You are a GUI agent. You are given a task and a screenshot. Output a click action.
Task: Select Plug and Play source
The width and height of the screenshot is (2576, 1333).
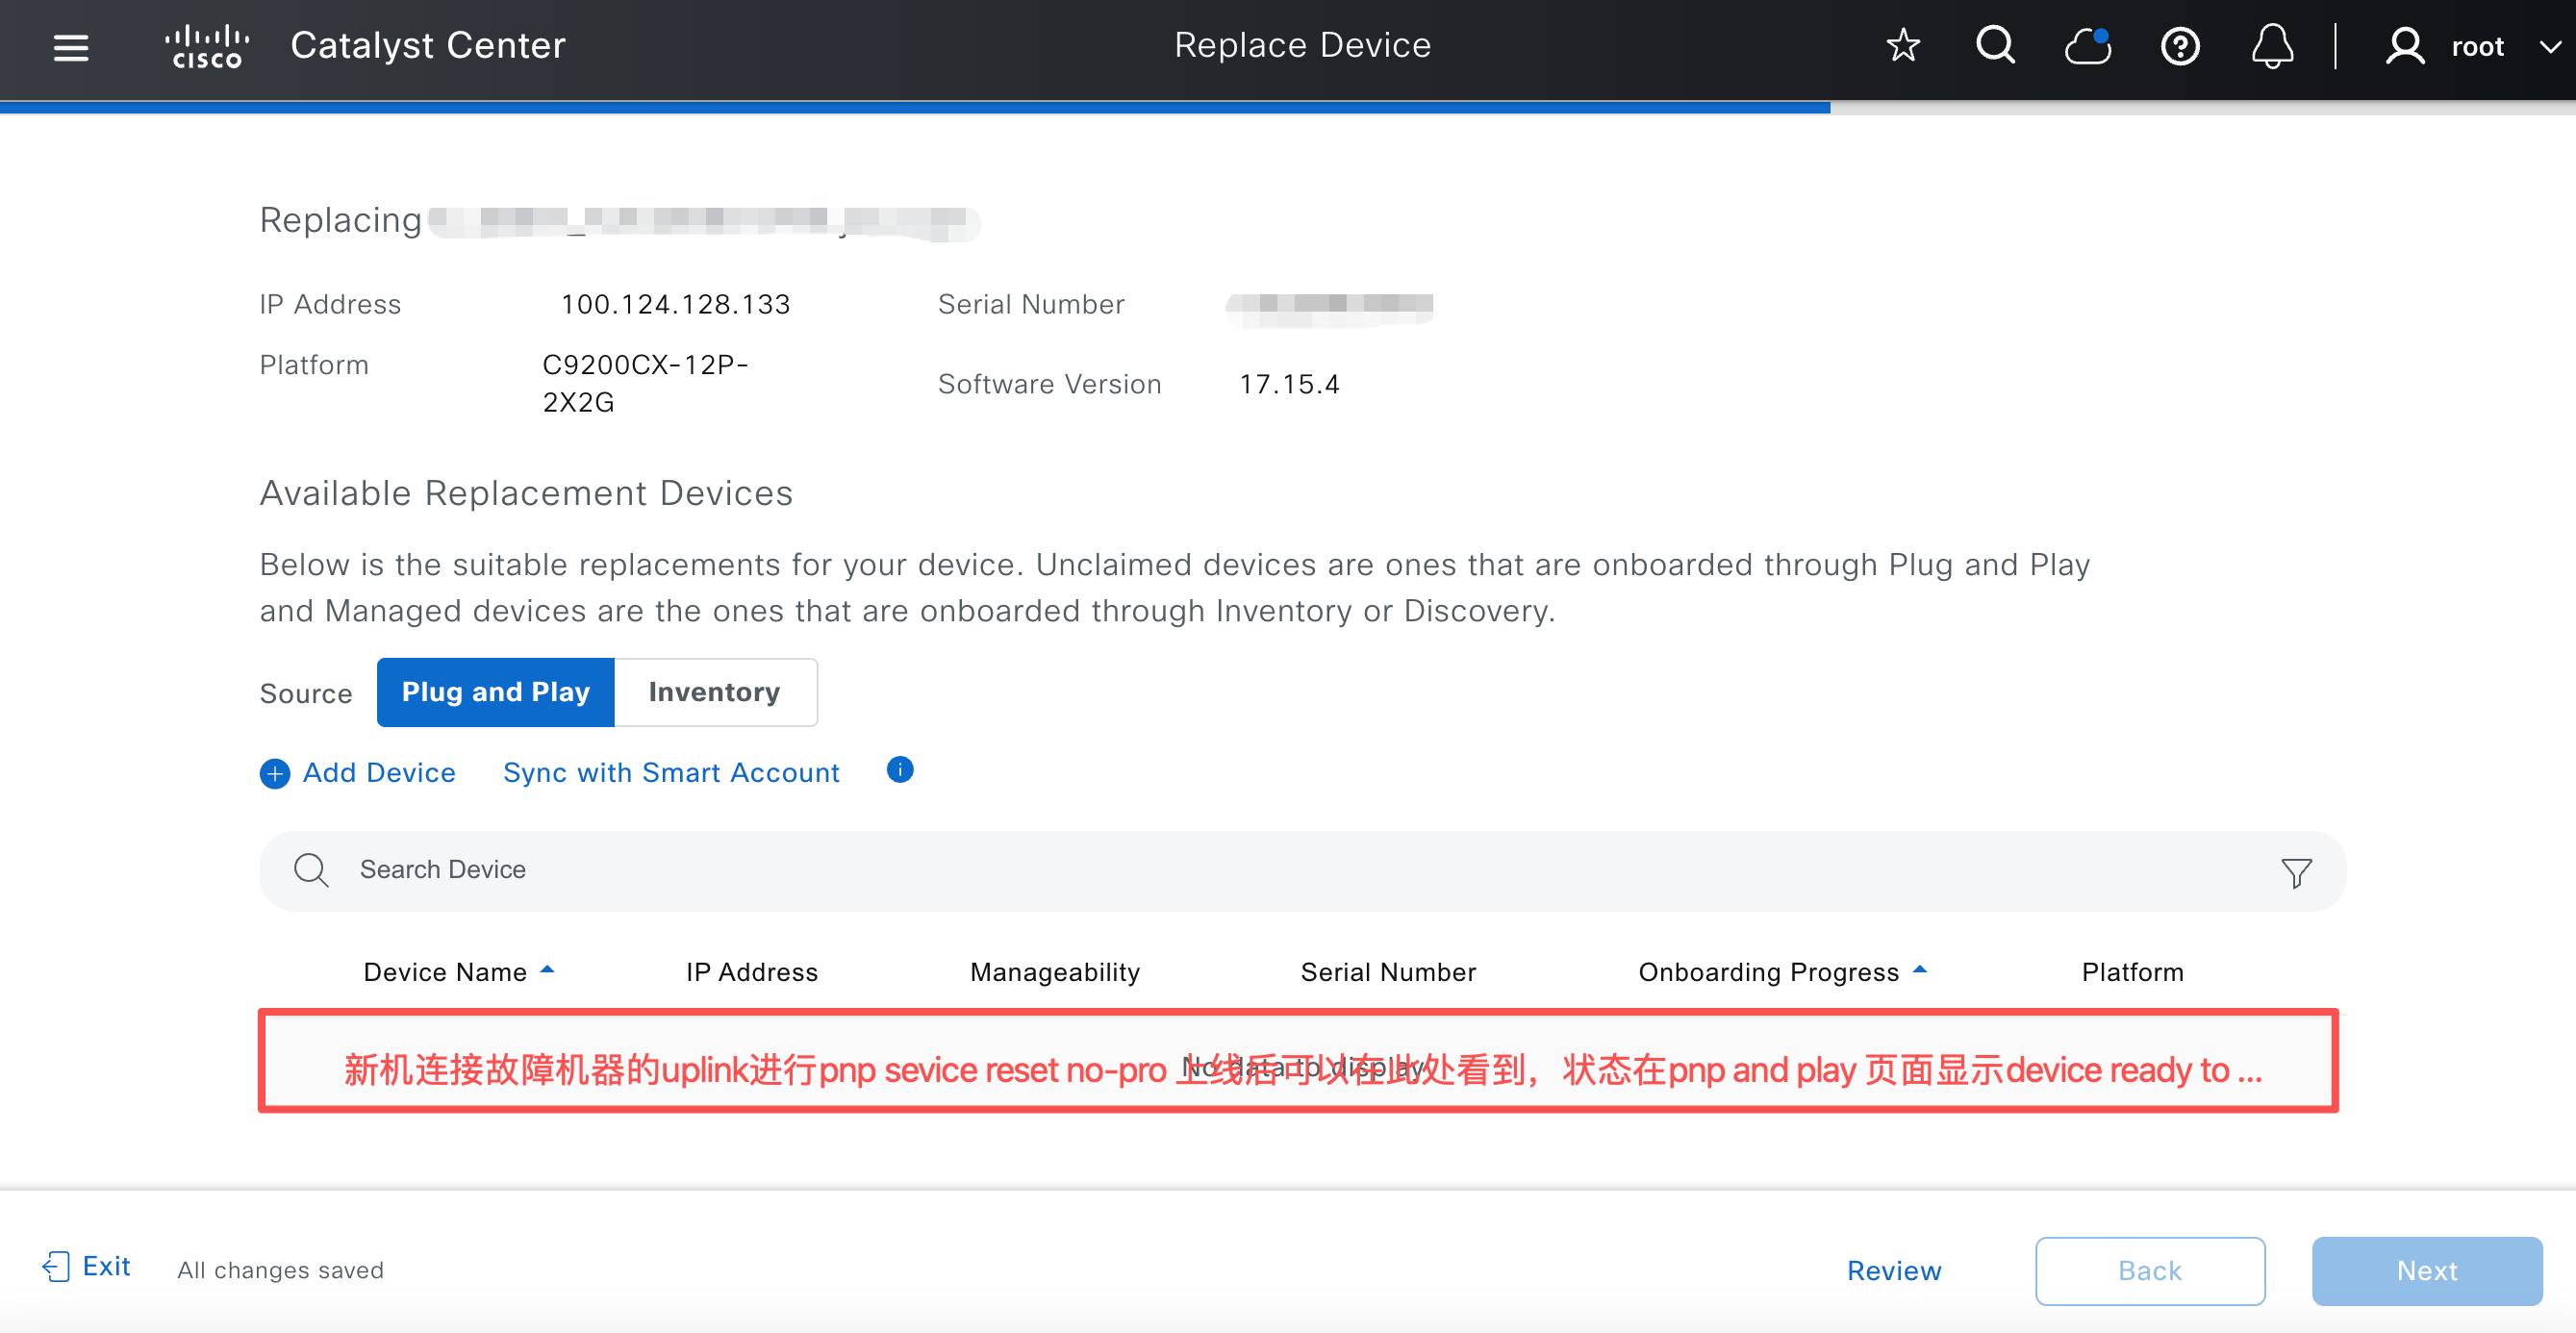coord(495,692)
